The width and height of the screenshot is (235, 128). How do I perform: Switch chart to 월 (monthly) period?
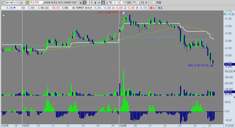(95, 2)
